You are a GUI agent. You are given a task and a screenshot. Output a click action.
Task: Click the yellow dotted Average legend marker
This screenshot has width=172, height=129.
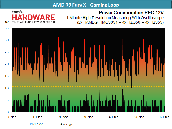pos(54,124)
